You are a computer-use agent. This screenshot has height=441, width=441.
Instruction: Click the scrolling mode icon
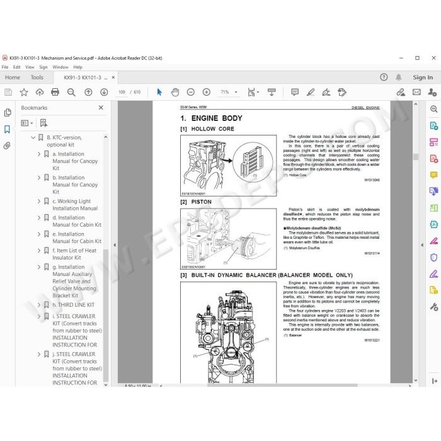tap(272, 92)
